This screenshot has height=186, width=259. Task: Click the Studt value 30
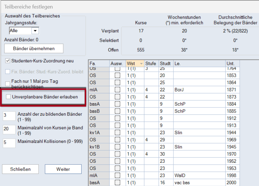pos(166,154)
